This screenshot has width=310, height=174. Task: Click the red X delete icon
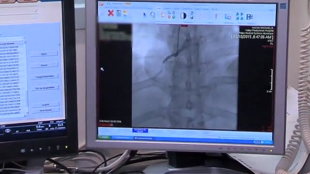[x=111, y=13]
